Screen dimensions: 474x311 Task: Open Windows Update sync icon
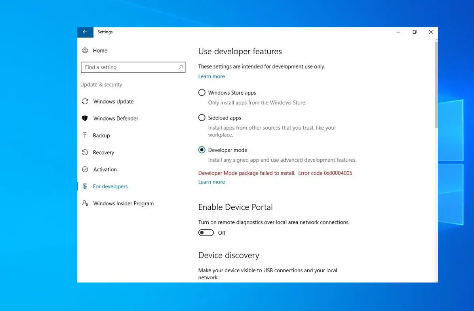pos(85,101)
